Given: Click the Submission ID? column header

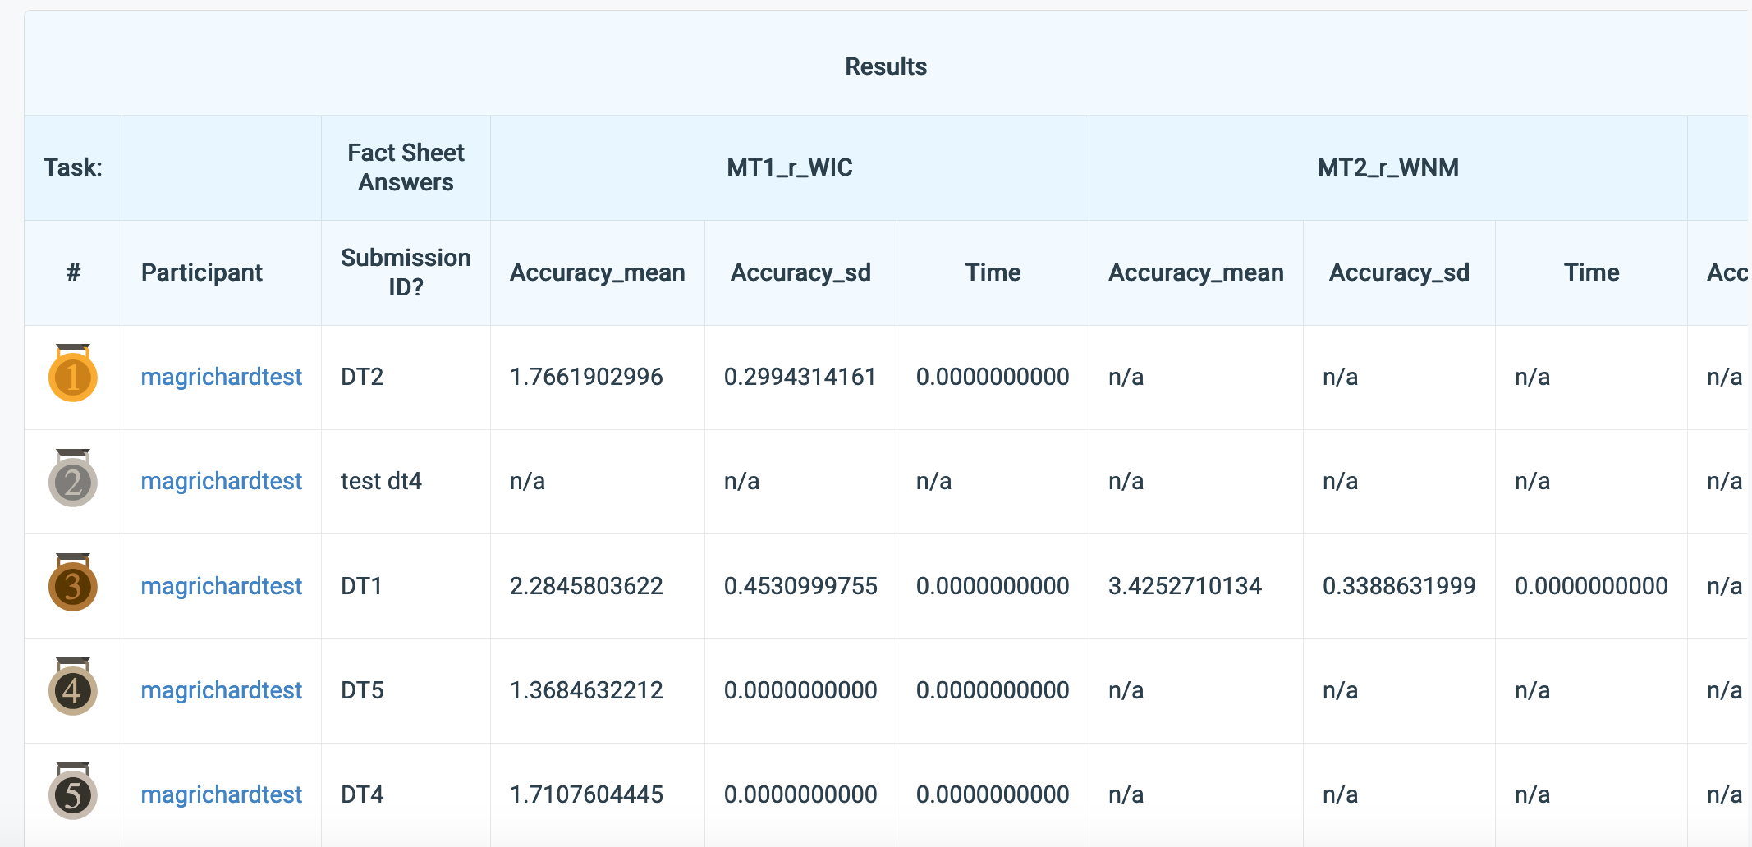Looking at the screenshot, I should [405, 272].
